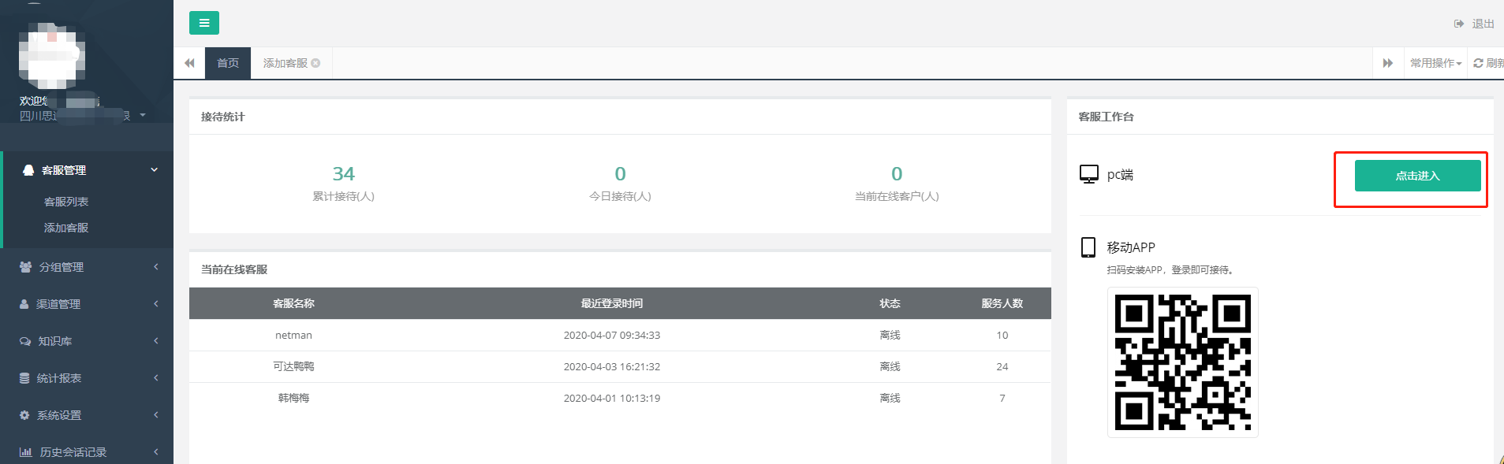Click the 点击进入 button for the PC client
The image size is (1504, 464).
click(1417, 176)
